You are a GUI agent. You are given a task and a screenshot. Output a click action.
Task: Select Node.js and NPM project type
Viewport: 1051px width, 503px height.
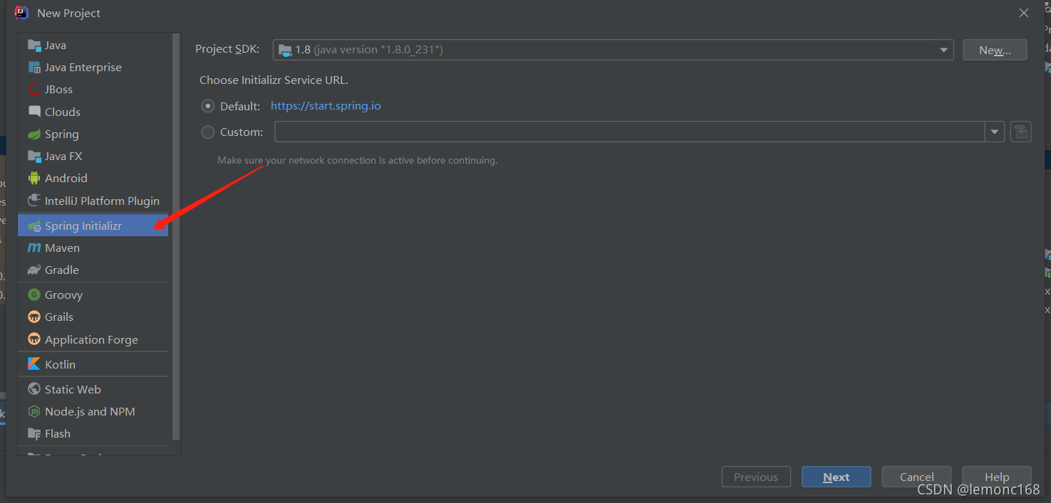click(93, 412)
